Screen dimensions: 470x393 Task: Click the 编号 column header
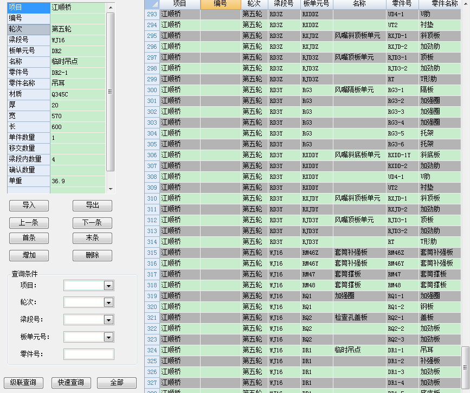click(x=221, y=4)
